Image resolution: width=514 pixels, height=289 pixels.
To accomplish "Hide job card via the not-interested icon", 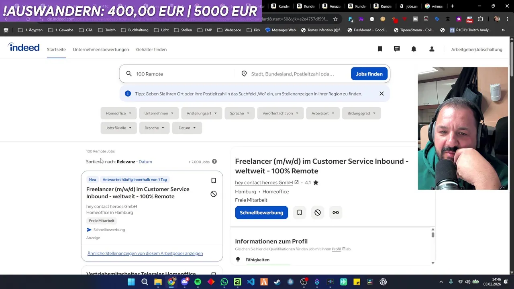I will [214, 194].
